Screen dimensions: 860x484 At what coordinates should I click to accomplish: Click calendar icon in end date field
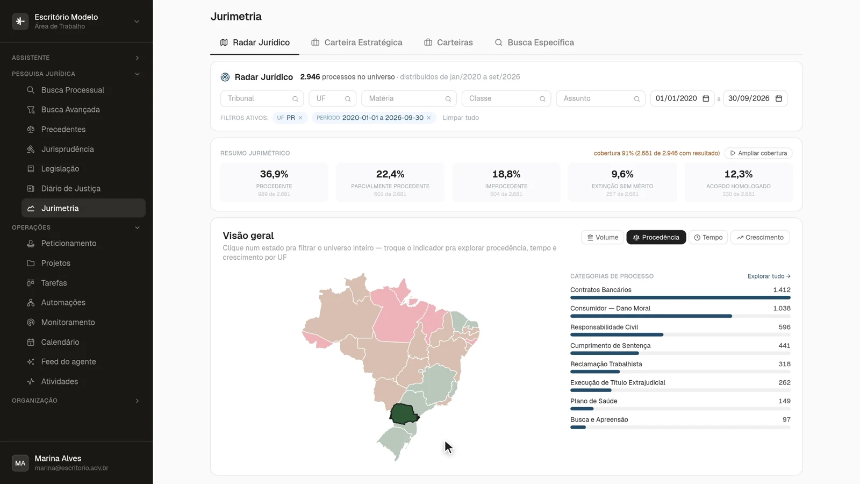coord(778,98)
